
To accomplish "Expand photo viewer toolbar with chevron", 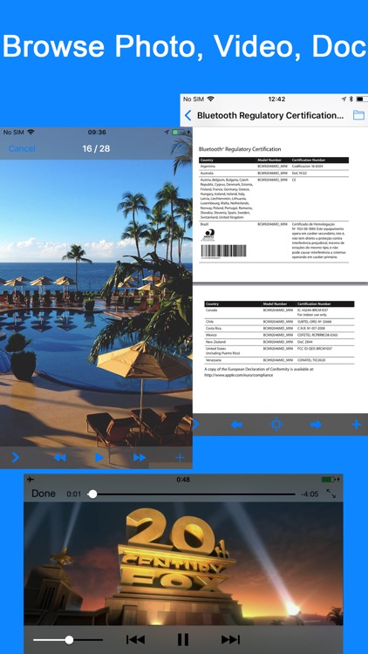I will (x=16, y=458).
